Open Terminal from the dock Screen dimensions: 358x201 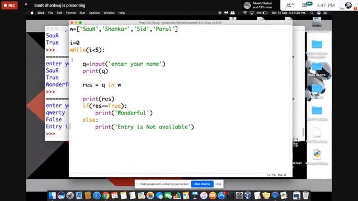(230, 195)
